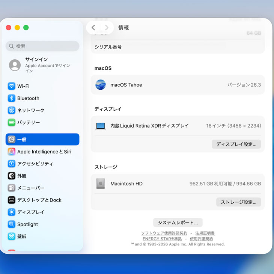Open ストレージ設定... button

pos(238,202)
